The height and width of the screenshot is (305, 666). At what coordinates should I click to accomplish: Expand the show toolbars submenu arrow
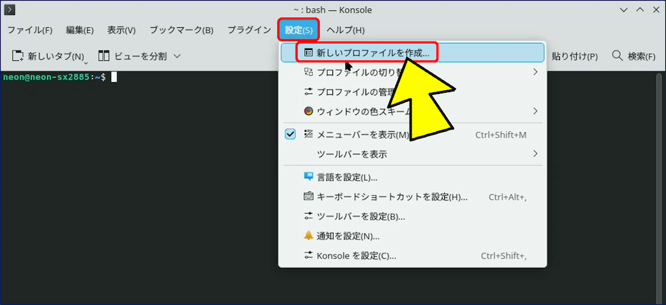coord(535,154)
